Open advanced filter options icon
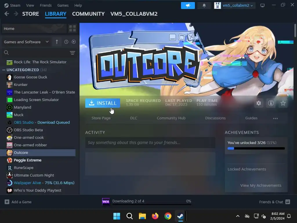 72,53
